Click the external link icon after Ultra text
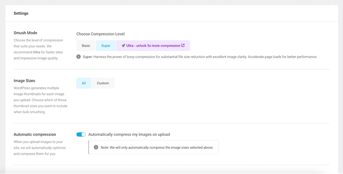This screenshot has height=174, width=343. [183, 45]
